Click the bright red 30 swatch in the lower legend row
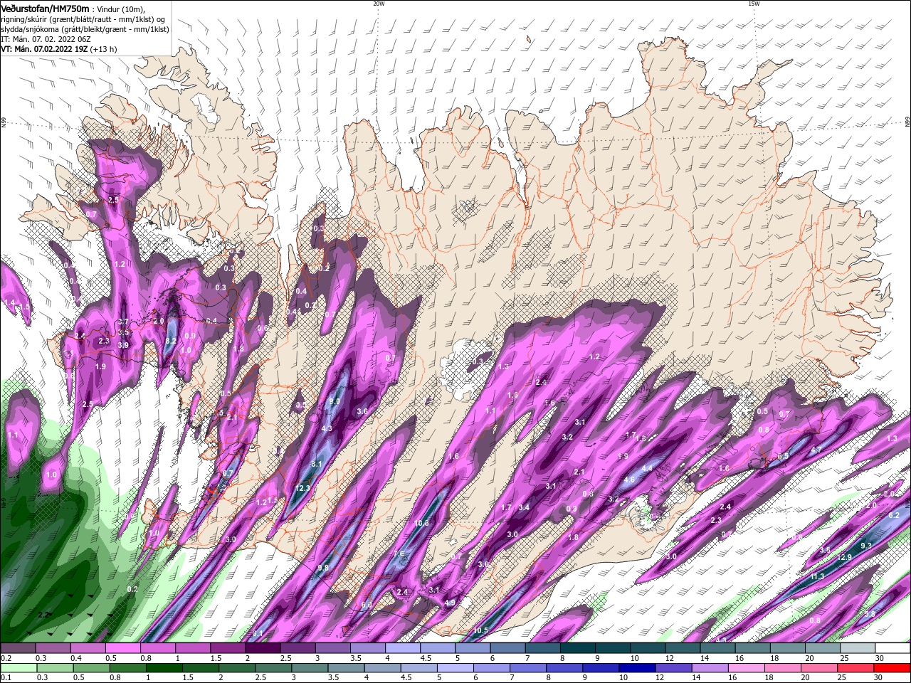911x683 pixels. [892, 668]
